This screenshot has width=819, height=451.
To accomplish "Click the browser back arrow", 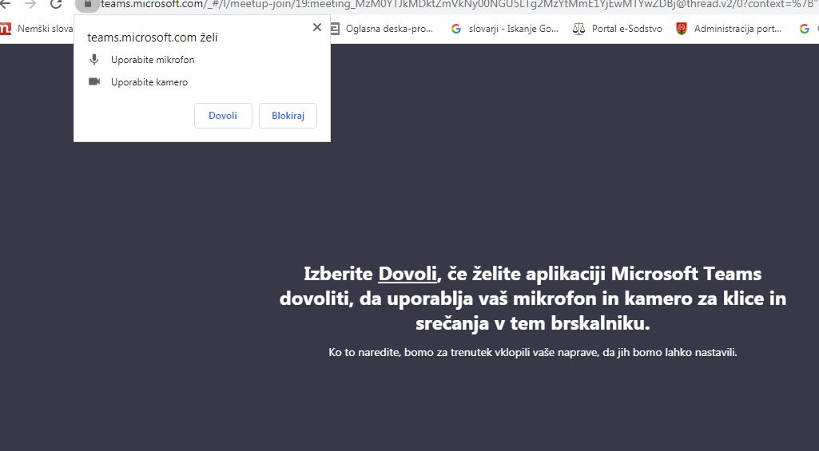I will coord(5,4).
